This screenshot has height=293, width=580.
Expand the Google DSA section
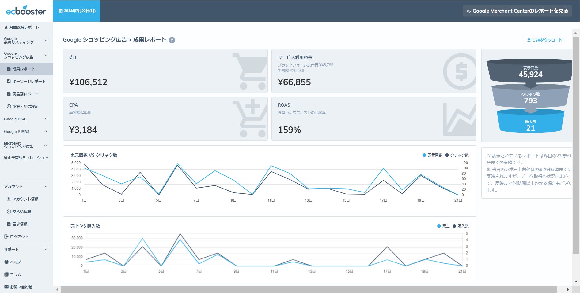pyautogui.click(x=26, y=119)
